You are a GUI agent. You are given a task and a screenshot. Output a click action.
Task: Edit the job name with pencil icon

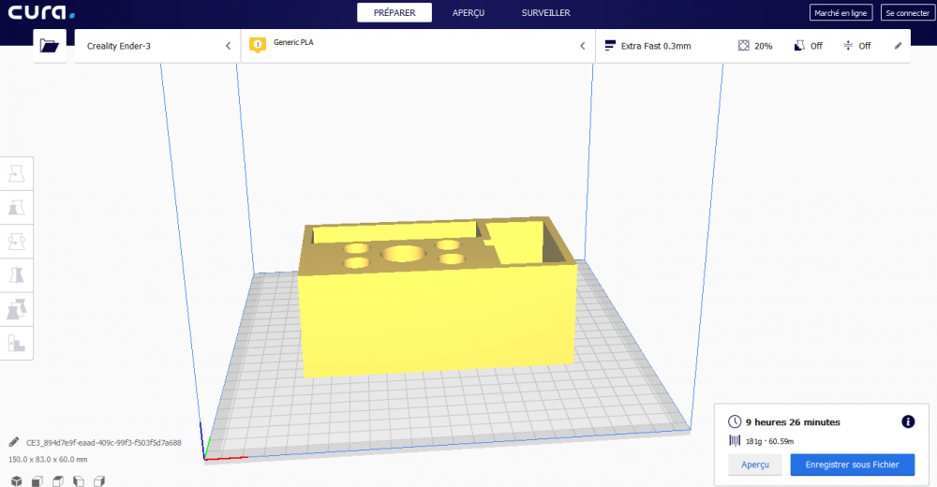click(14, 442)
